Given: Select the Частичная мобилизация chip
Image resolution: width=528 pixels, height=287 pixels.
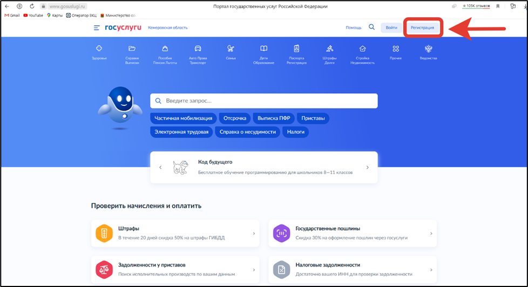Looking at the screenshot, I should point(183,118).
